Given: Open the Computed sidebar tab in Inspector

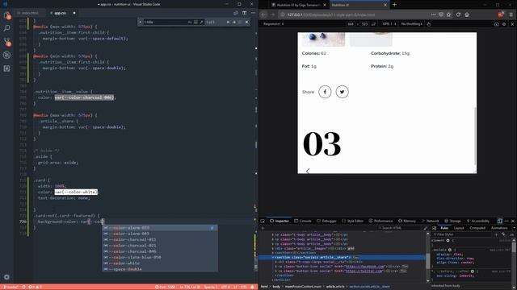Looking at the screenshot, I should pyautogui.click(x=477, y=228).
